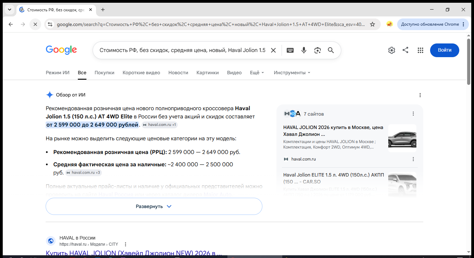Click the white Jolion CAR.SO thumbnail
This screenshot has height=258, width=474.
click(x=402, y=184)
